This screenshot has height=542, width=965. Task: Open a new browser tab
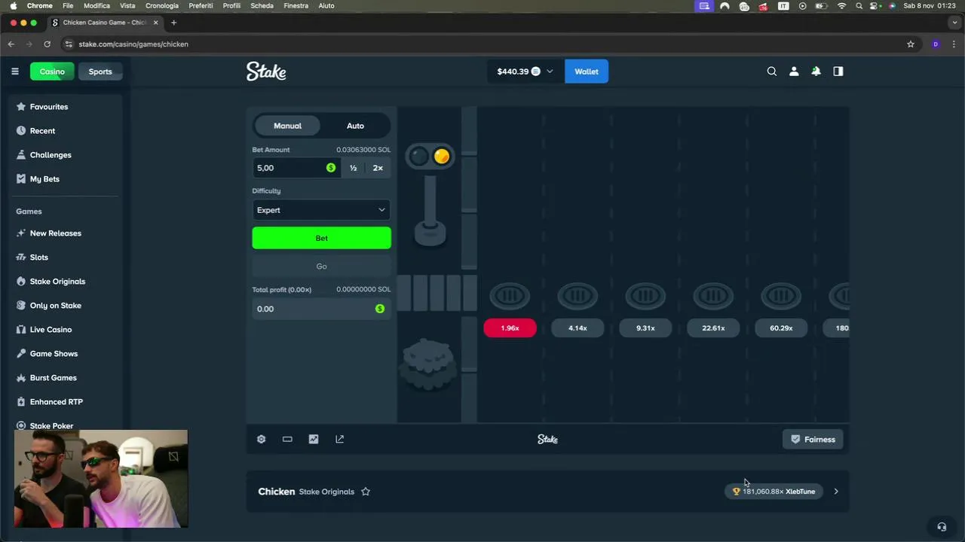pos(173,23)
